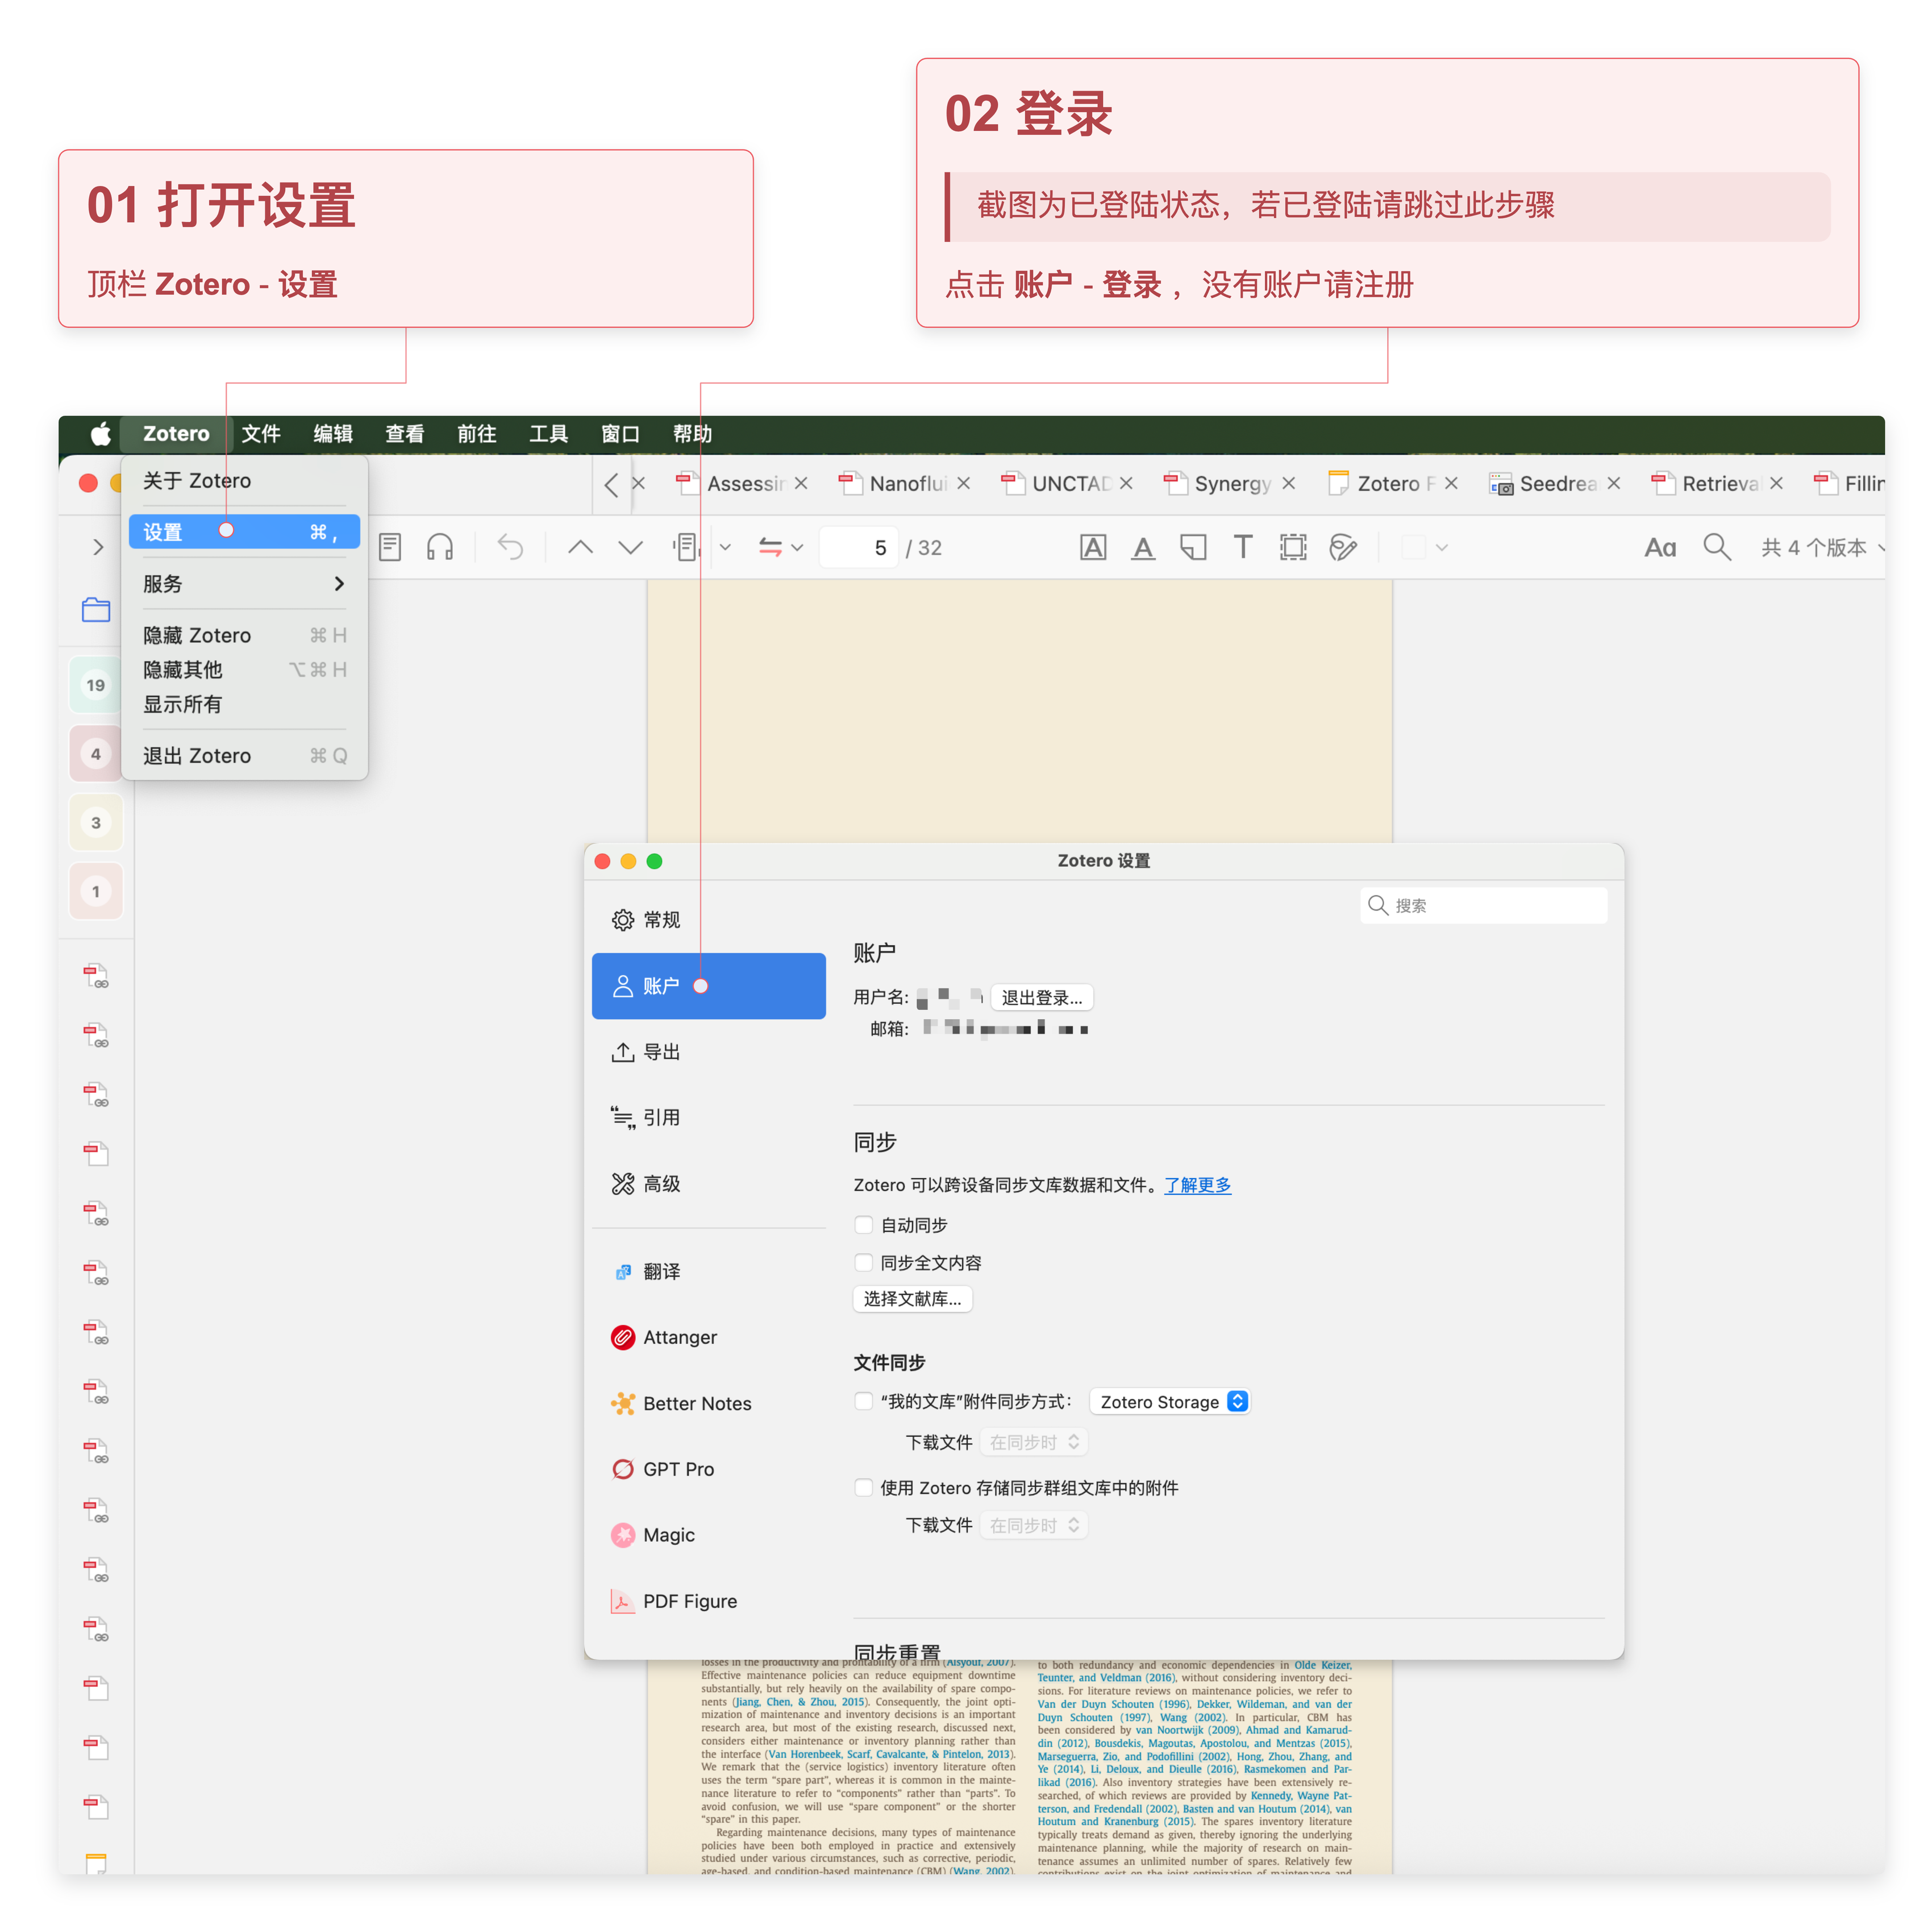This screenshot has width=1932, height=1929.
Task: Open the annotation color swatch picker
Action: point(1424,548)
